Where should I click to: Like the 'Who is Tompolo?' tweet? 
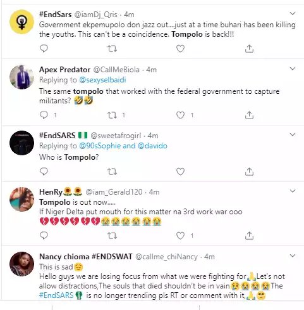[180, 172]
